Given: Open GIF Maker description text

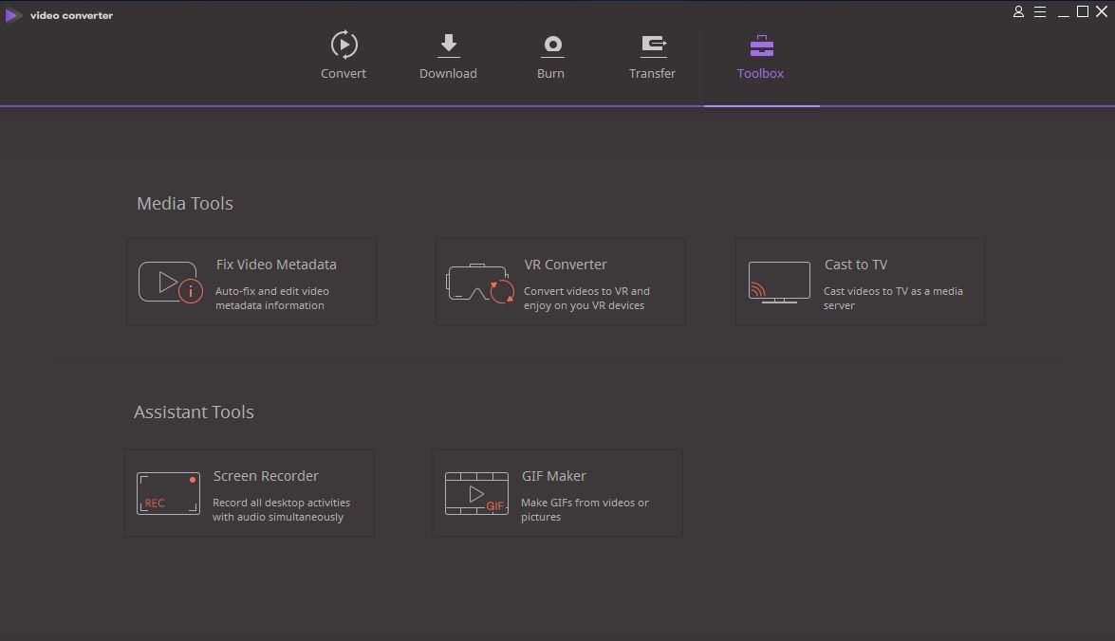Looking at the screenshot, I should pyautogui.click(x=585, y=509).
